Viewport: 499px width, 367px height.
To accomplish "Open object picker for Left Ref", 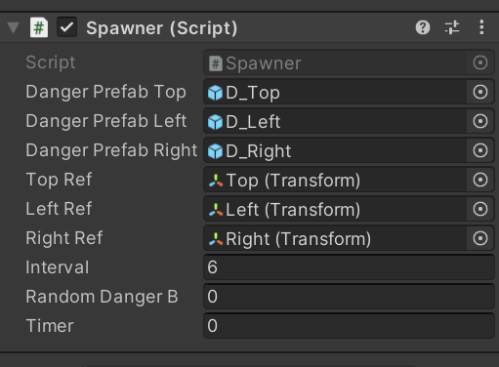I will pyautogui.click(x=480, y=209).
